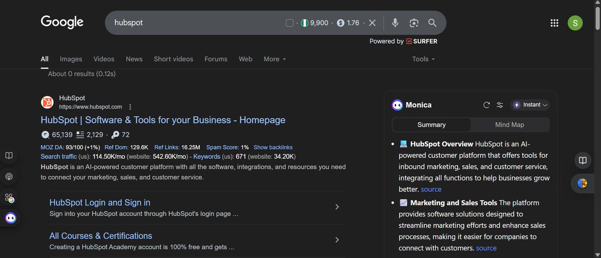Click the Show backlinks link
The height and width of the screenshot is (258, 601).
tap(273, 147)
